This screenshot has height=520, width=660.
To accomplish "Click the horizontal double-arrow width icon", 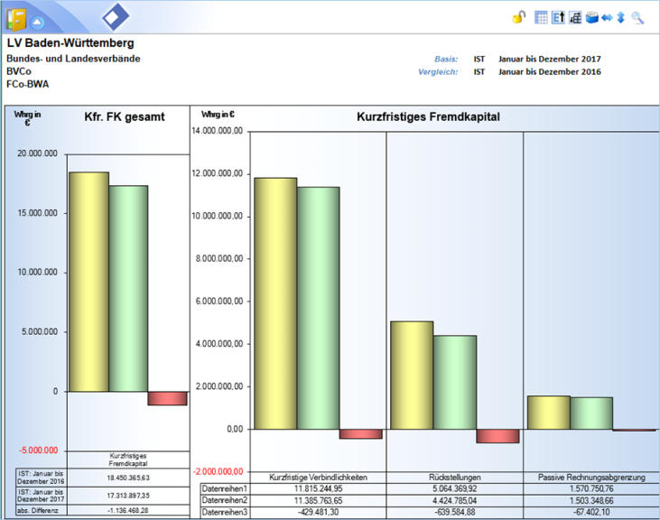I will (608, 17).
